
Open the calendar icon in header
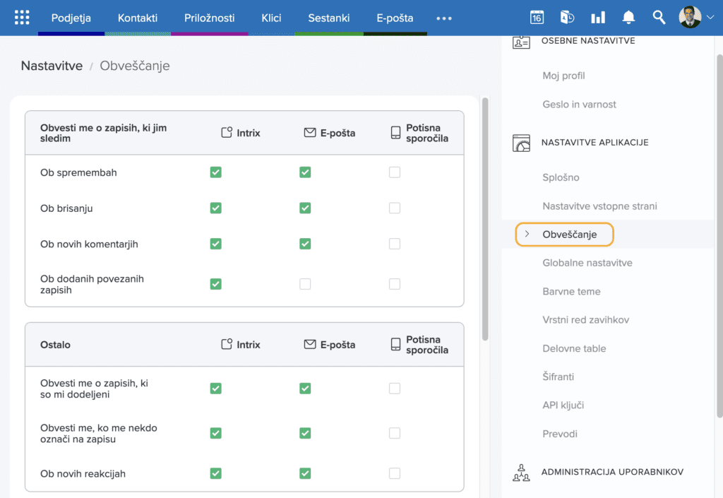(x=537, y=18)
